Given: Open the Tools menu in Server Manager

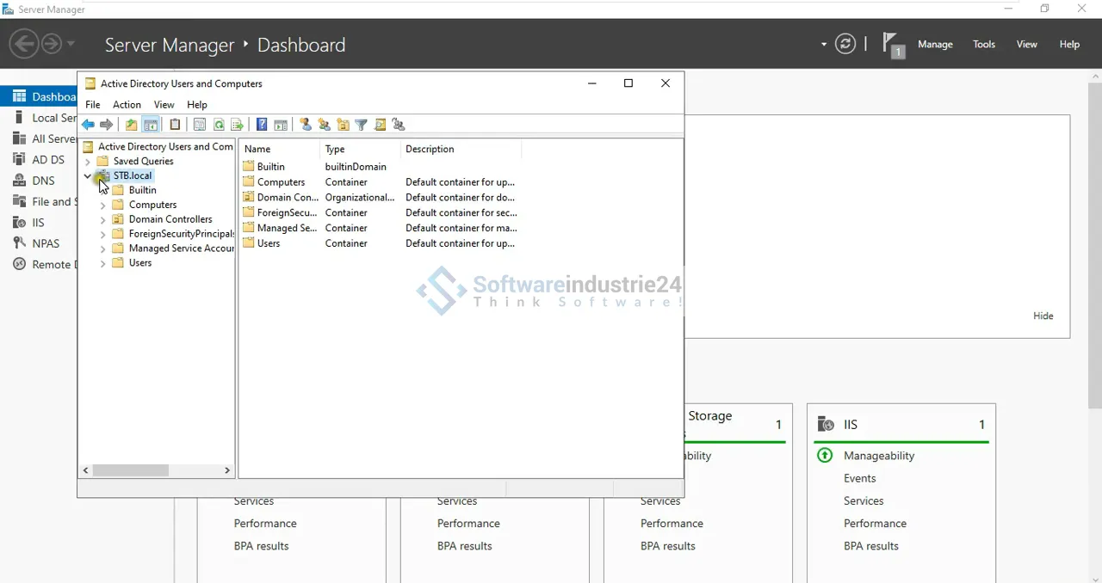Looking at the screenshot, I should coord(983,45).
